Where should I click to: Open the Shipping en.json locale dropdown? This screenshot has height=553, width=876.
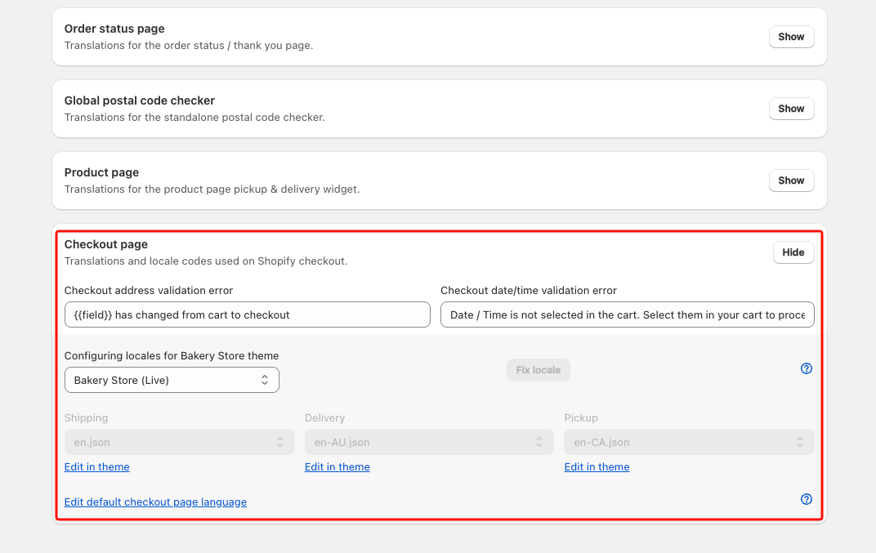click(x=179, y=443)
